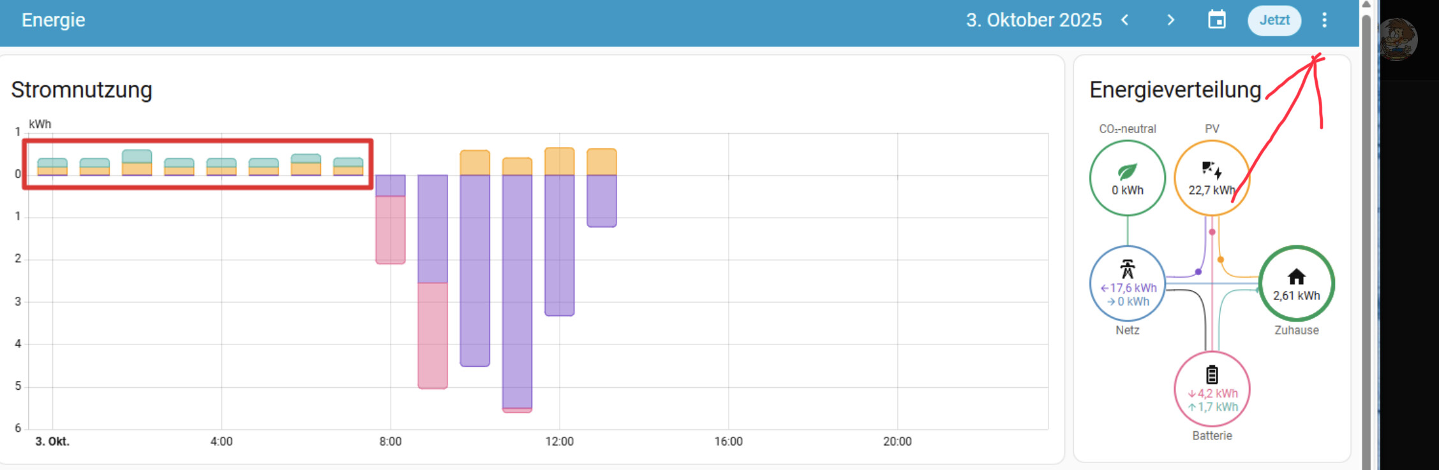The height and width of the screenshot is (470, 1439).
Task: Go to next day with right chevron
Action: [1170, 20]
